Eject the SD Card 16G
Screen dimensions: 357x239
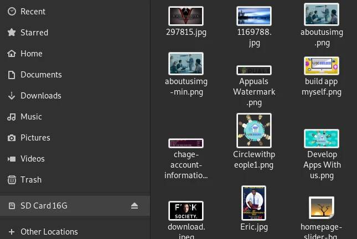point(134,206)
